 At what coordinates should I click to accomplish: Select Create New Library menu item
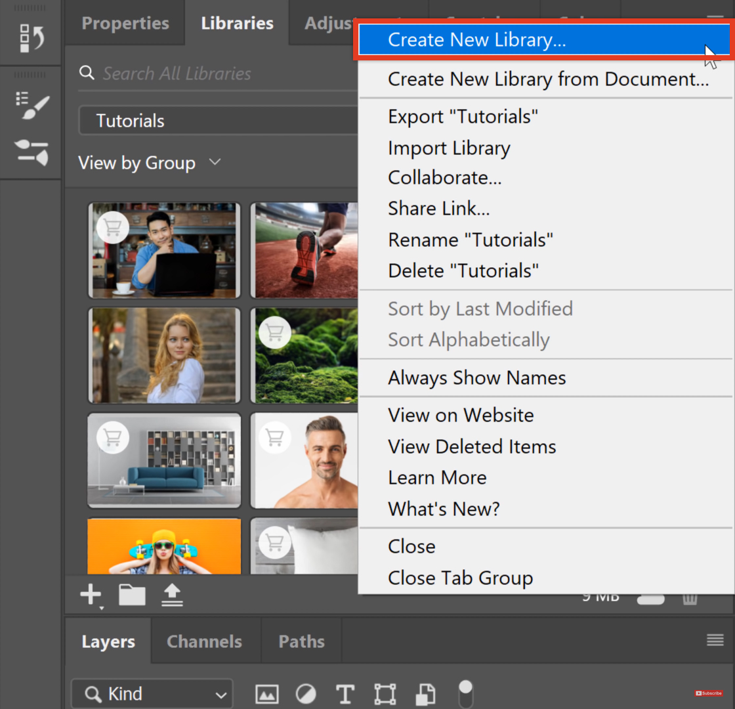coord(545,40)
